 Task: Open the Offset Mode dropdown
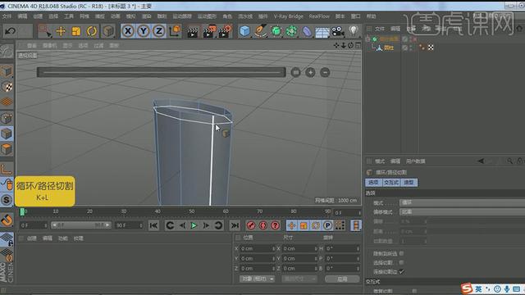(462, 211)
